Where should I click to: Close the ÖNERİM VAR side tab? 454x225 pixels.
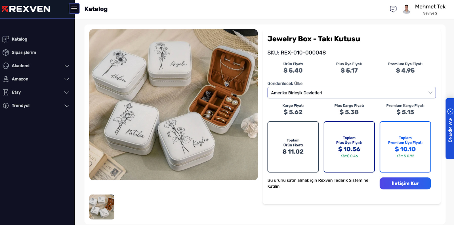coord(450,111)
